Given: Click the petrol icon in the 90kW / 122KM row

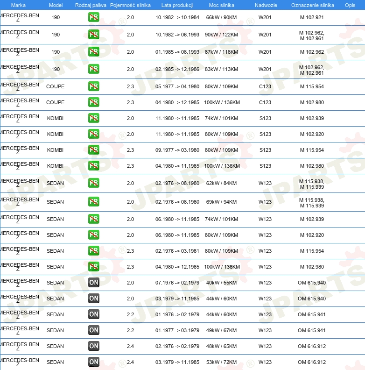Looking at the screenshot, I should coord(94,35).
